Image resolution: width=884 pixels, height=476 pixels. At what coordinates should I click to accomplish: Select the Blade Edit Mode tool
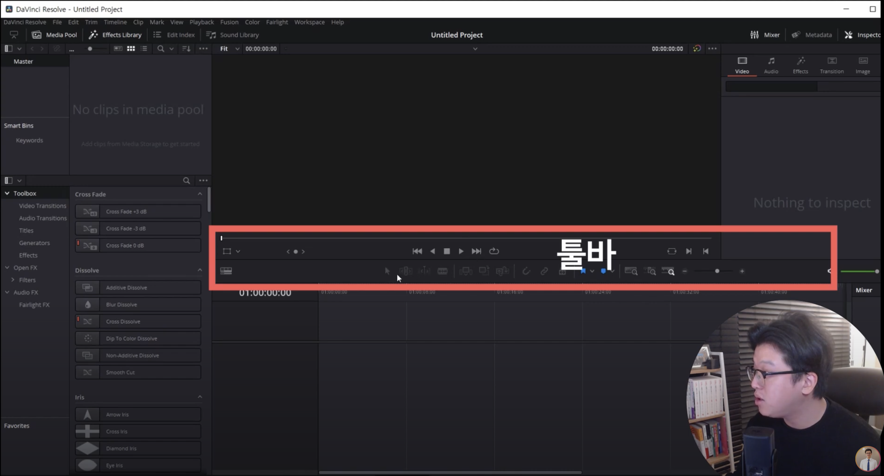click(442, 271)
